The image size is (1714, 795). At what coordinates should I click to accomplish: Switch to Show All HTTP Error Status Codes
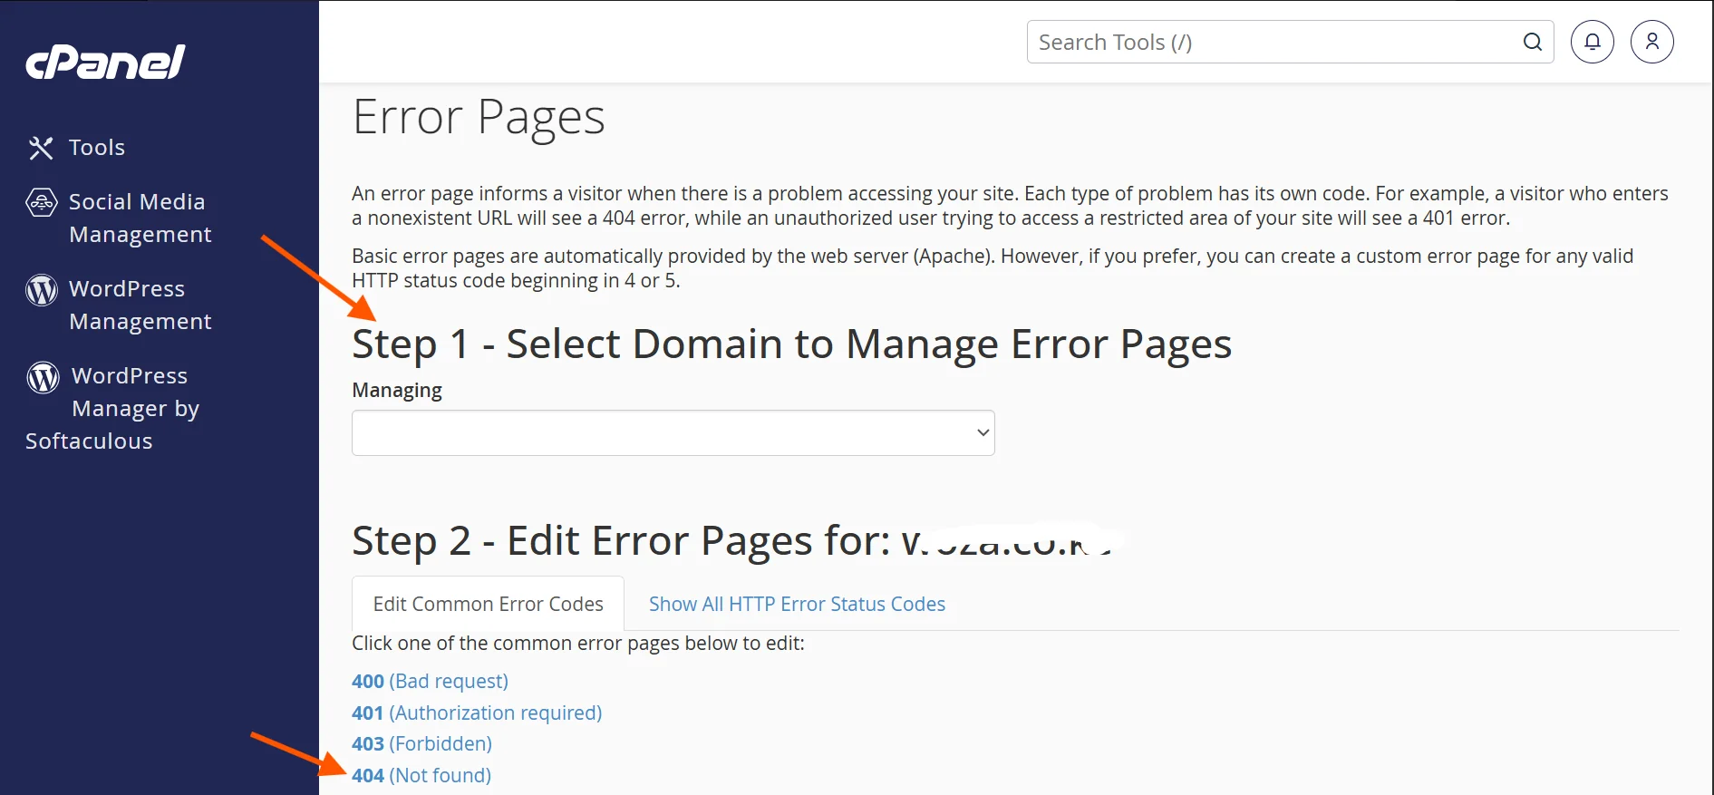[x=797, y=604]
